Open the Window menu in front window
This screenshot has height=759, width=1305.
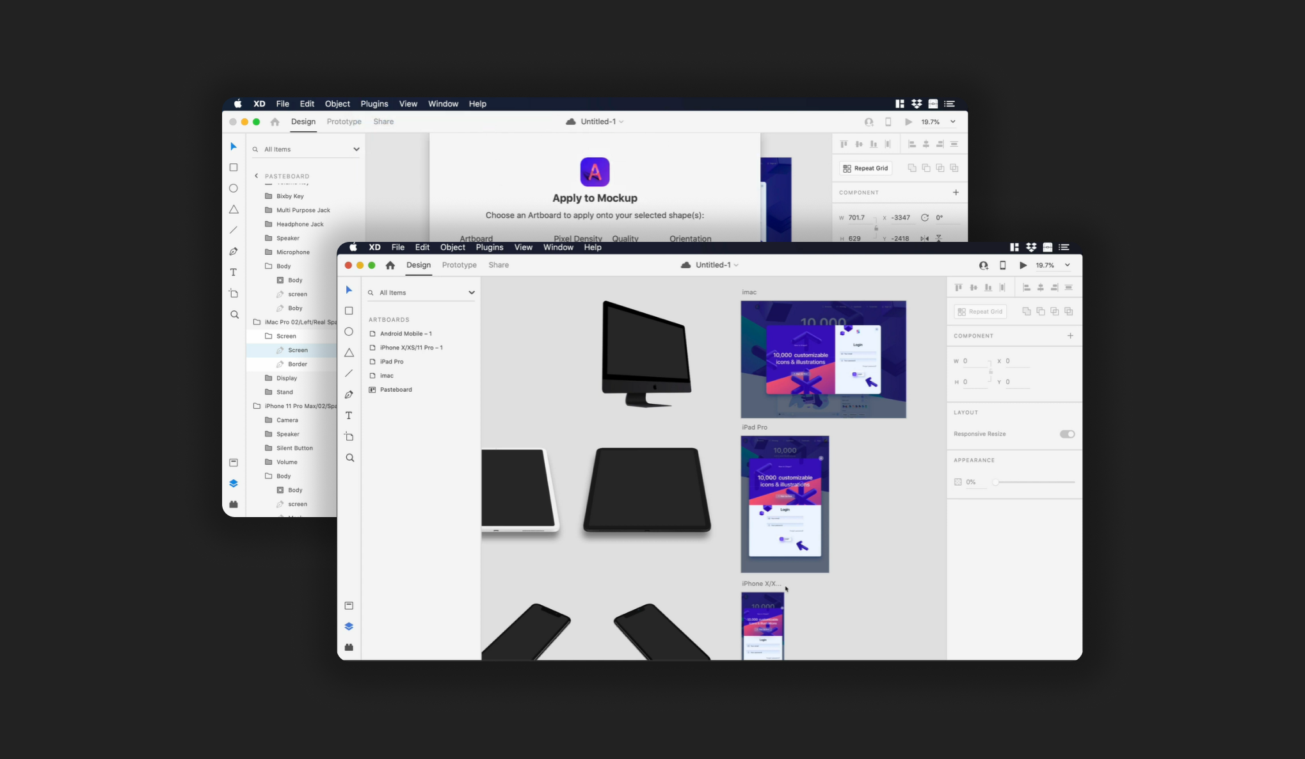click(558, 247)
